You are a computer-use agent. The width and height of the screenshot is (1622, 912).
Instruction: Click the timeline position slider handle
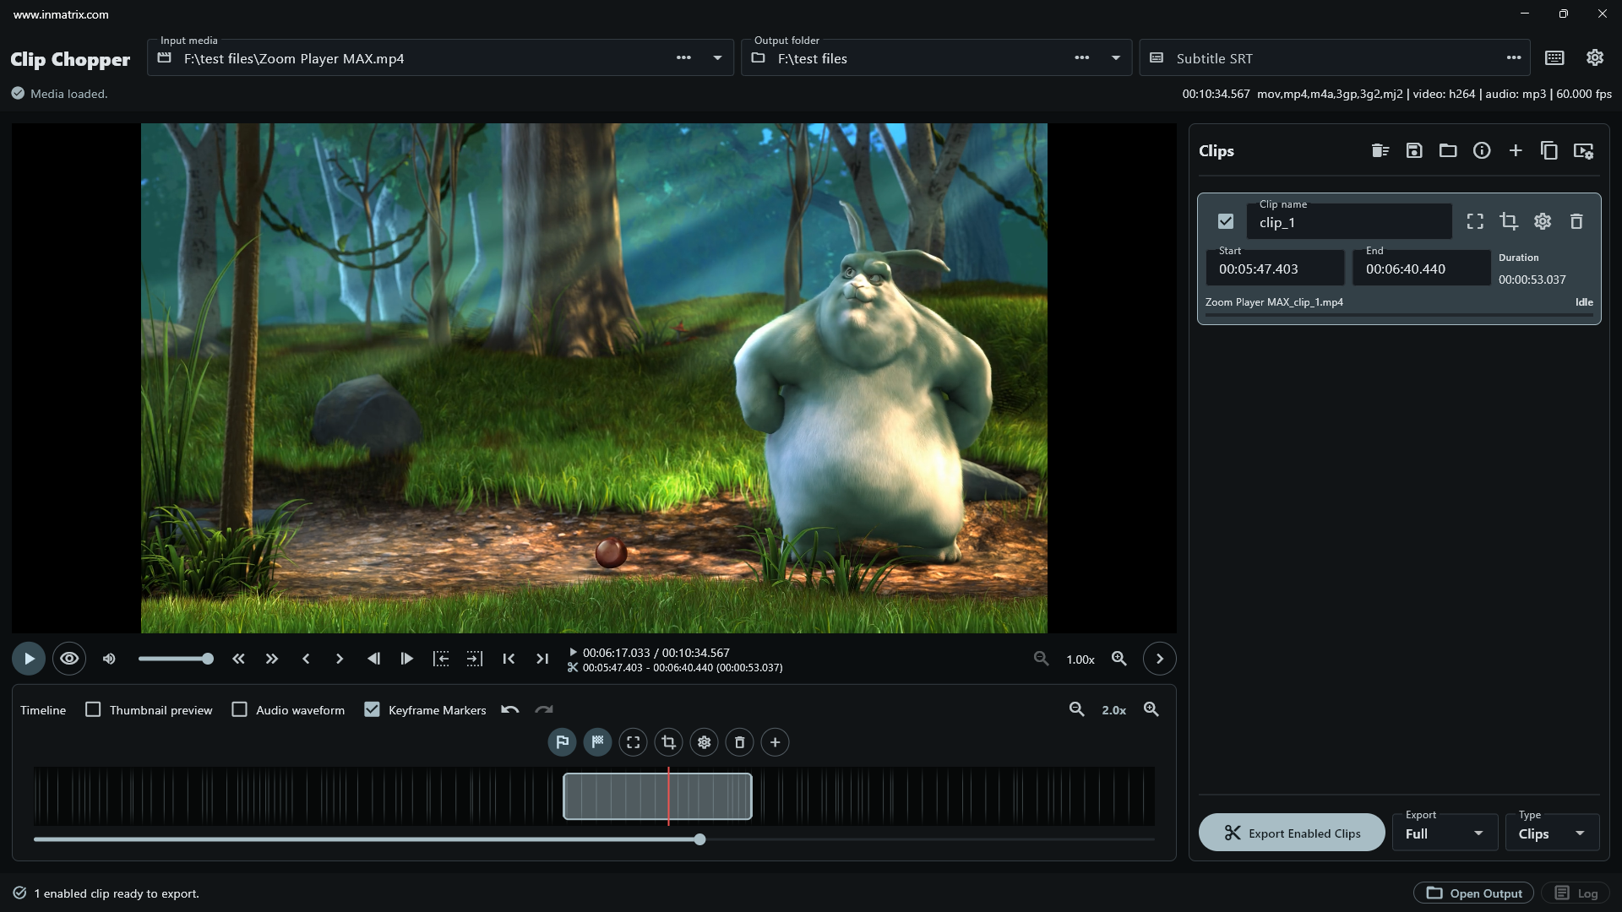coord(699,839)
